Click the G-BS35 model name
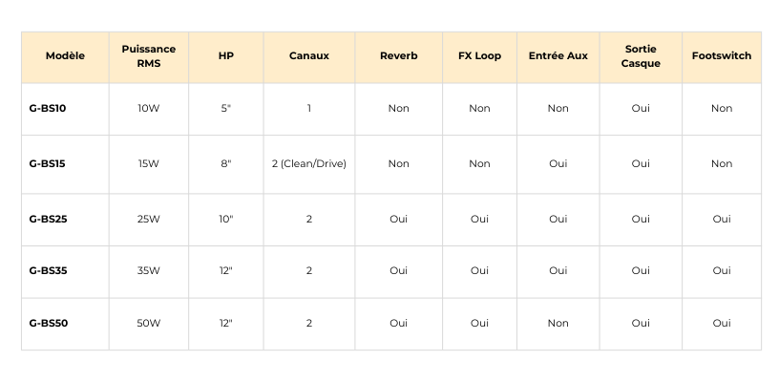Screen dimensions: 779x382 [48, 270]
